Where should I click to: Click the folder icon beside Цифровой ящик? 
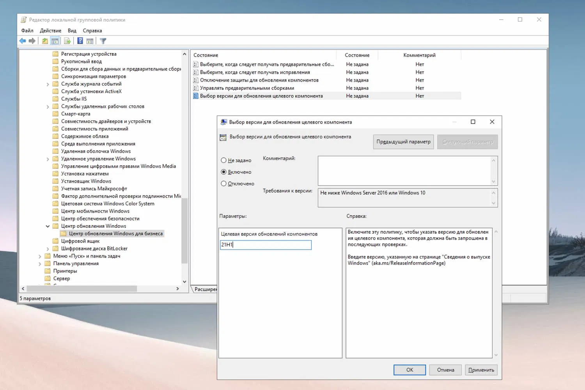click(55, 241)
